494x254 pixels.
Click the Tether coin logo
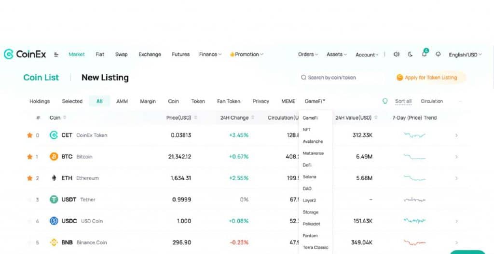tap(54, 199)
